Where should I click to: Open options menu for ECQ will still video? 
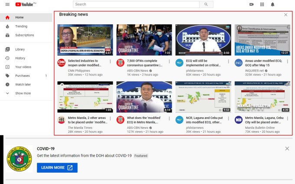[x=228, y=62]
